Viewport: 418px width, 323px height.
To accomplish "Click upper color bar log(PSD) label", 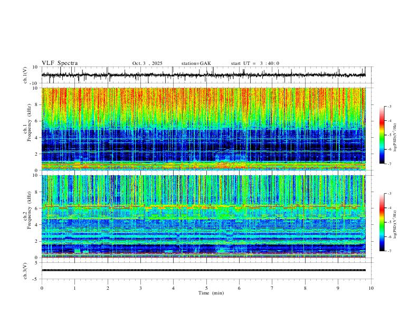I will click(x=395, y=138).
